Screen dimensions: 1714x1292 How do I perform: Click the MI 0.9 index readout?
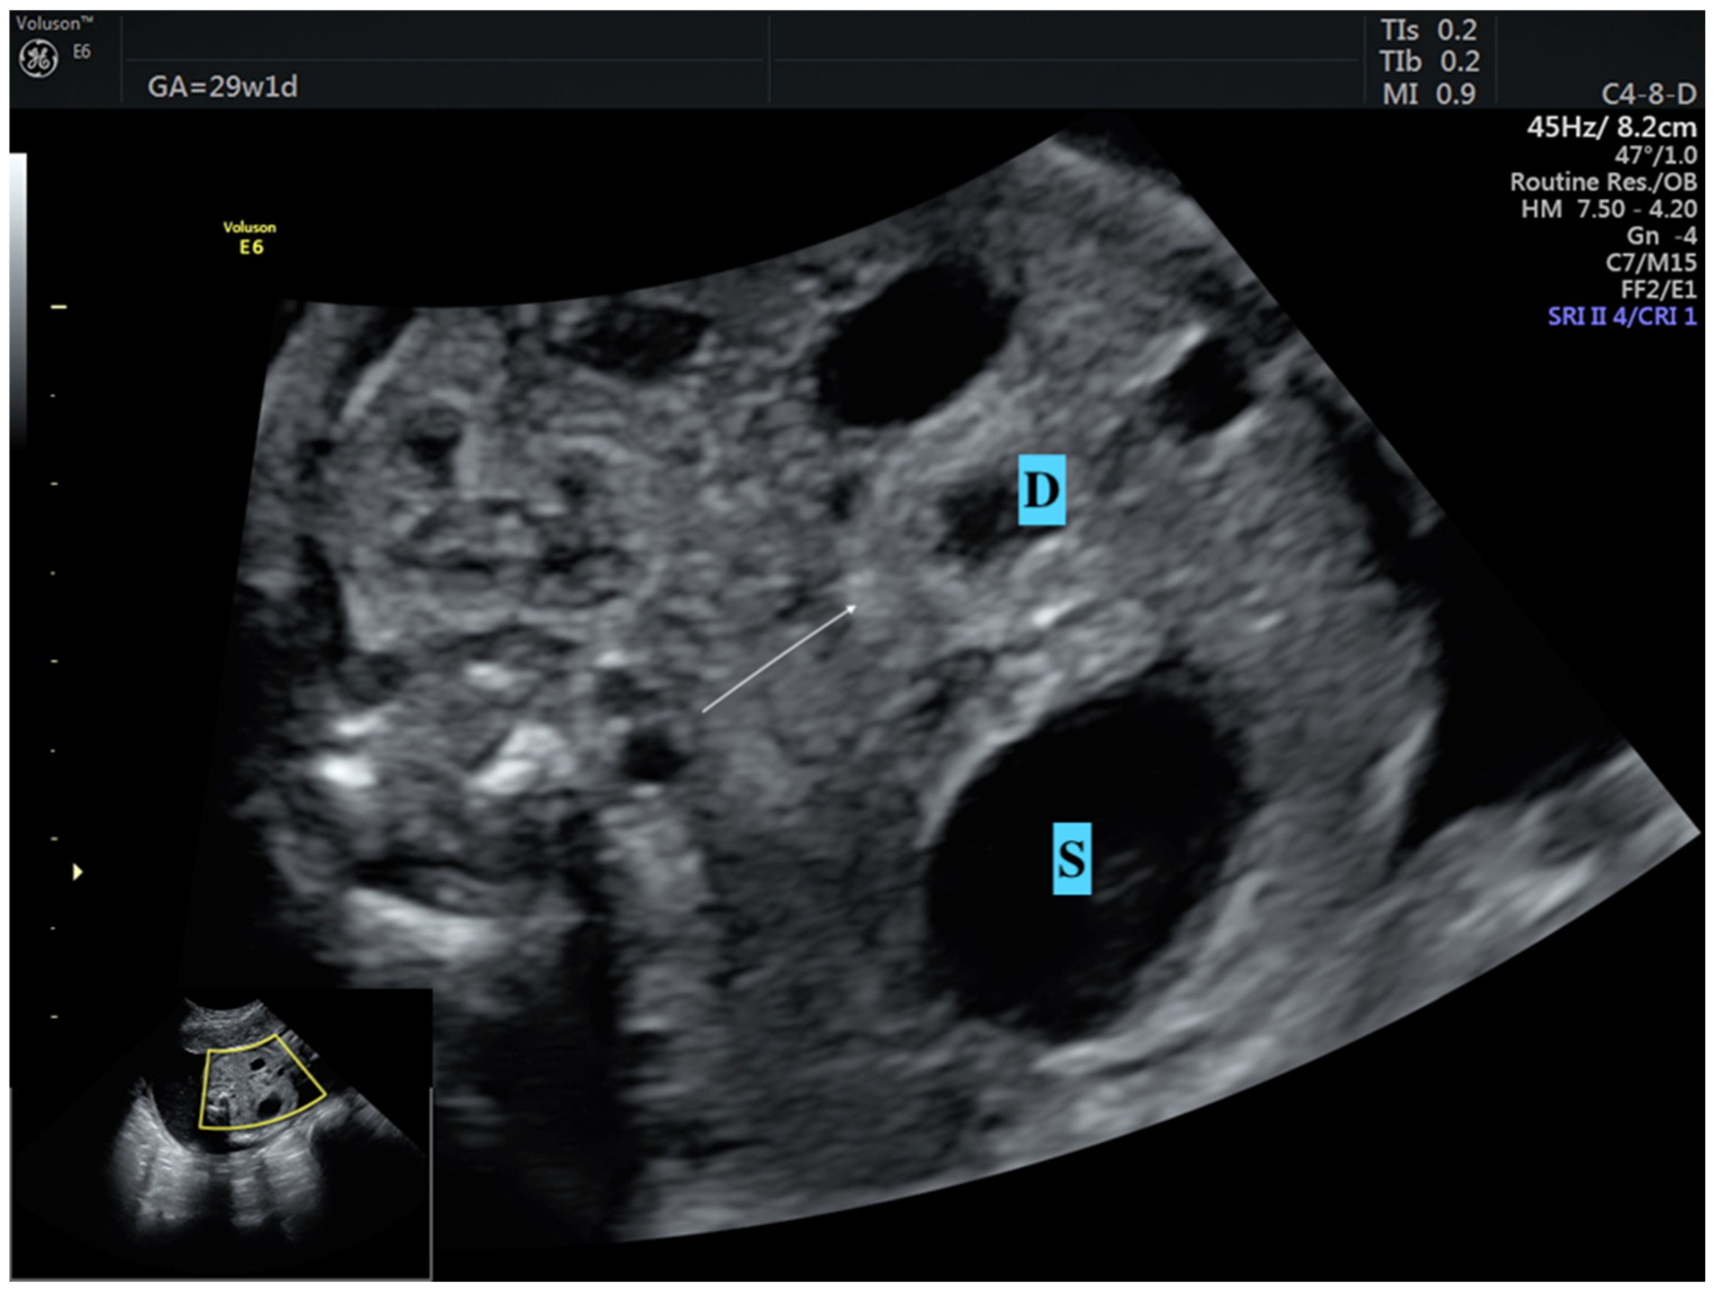click(x=1429, y=94)
